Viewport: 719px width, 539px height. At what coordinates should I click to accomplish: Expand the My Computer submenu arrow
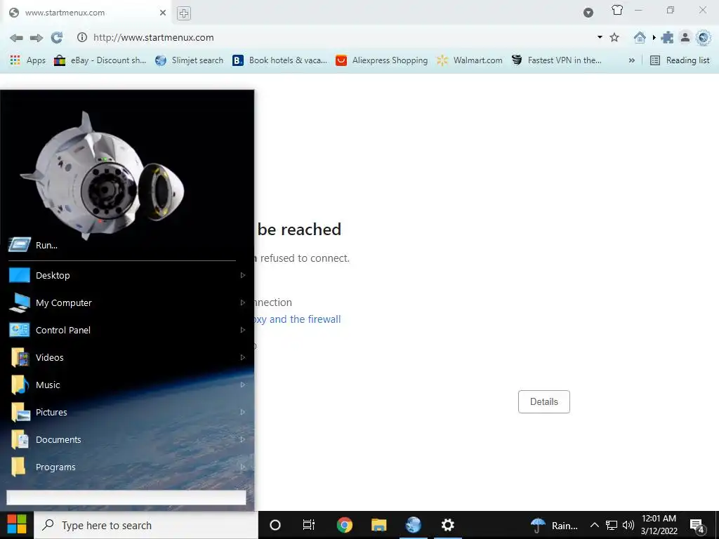242,302
